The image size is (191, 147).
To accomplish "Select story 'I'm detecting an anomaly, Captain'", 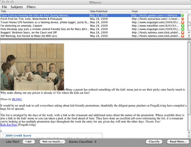I will pos(45,26).
